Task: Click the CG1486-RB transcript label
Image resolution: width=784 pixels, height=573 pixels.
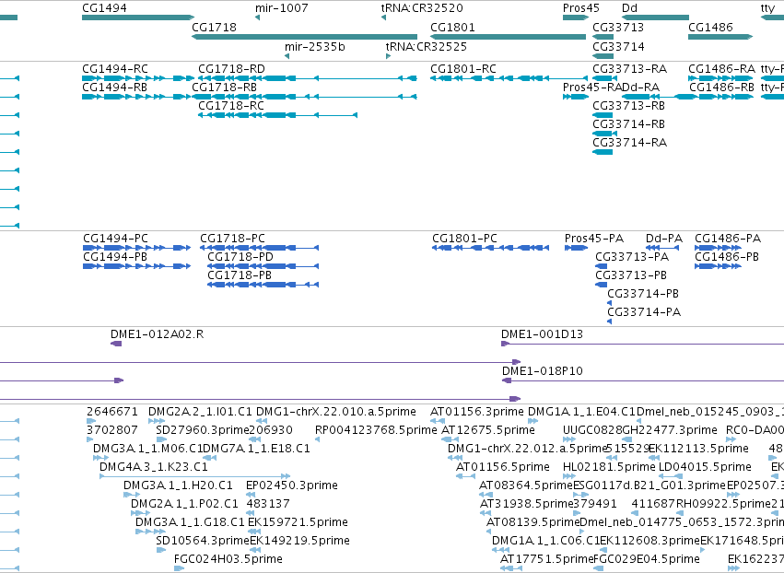Action: point(721,87)
